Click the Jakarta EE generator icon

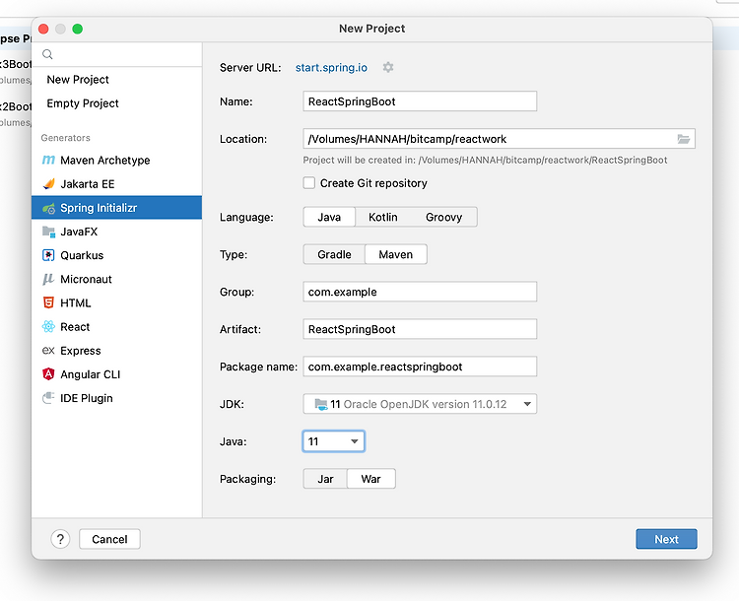click(48, 184)
